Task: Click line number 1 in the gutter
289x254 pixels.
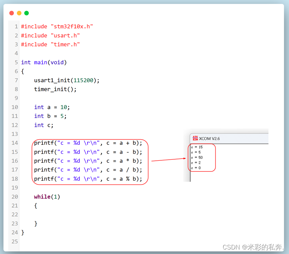Action: tap(16, 26)
